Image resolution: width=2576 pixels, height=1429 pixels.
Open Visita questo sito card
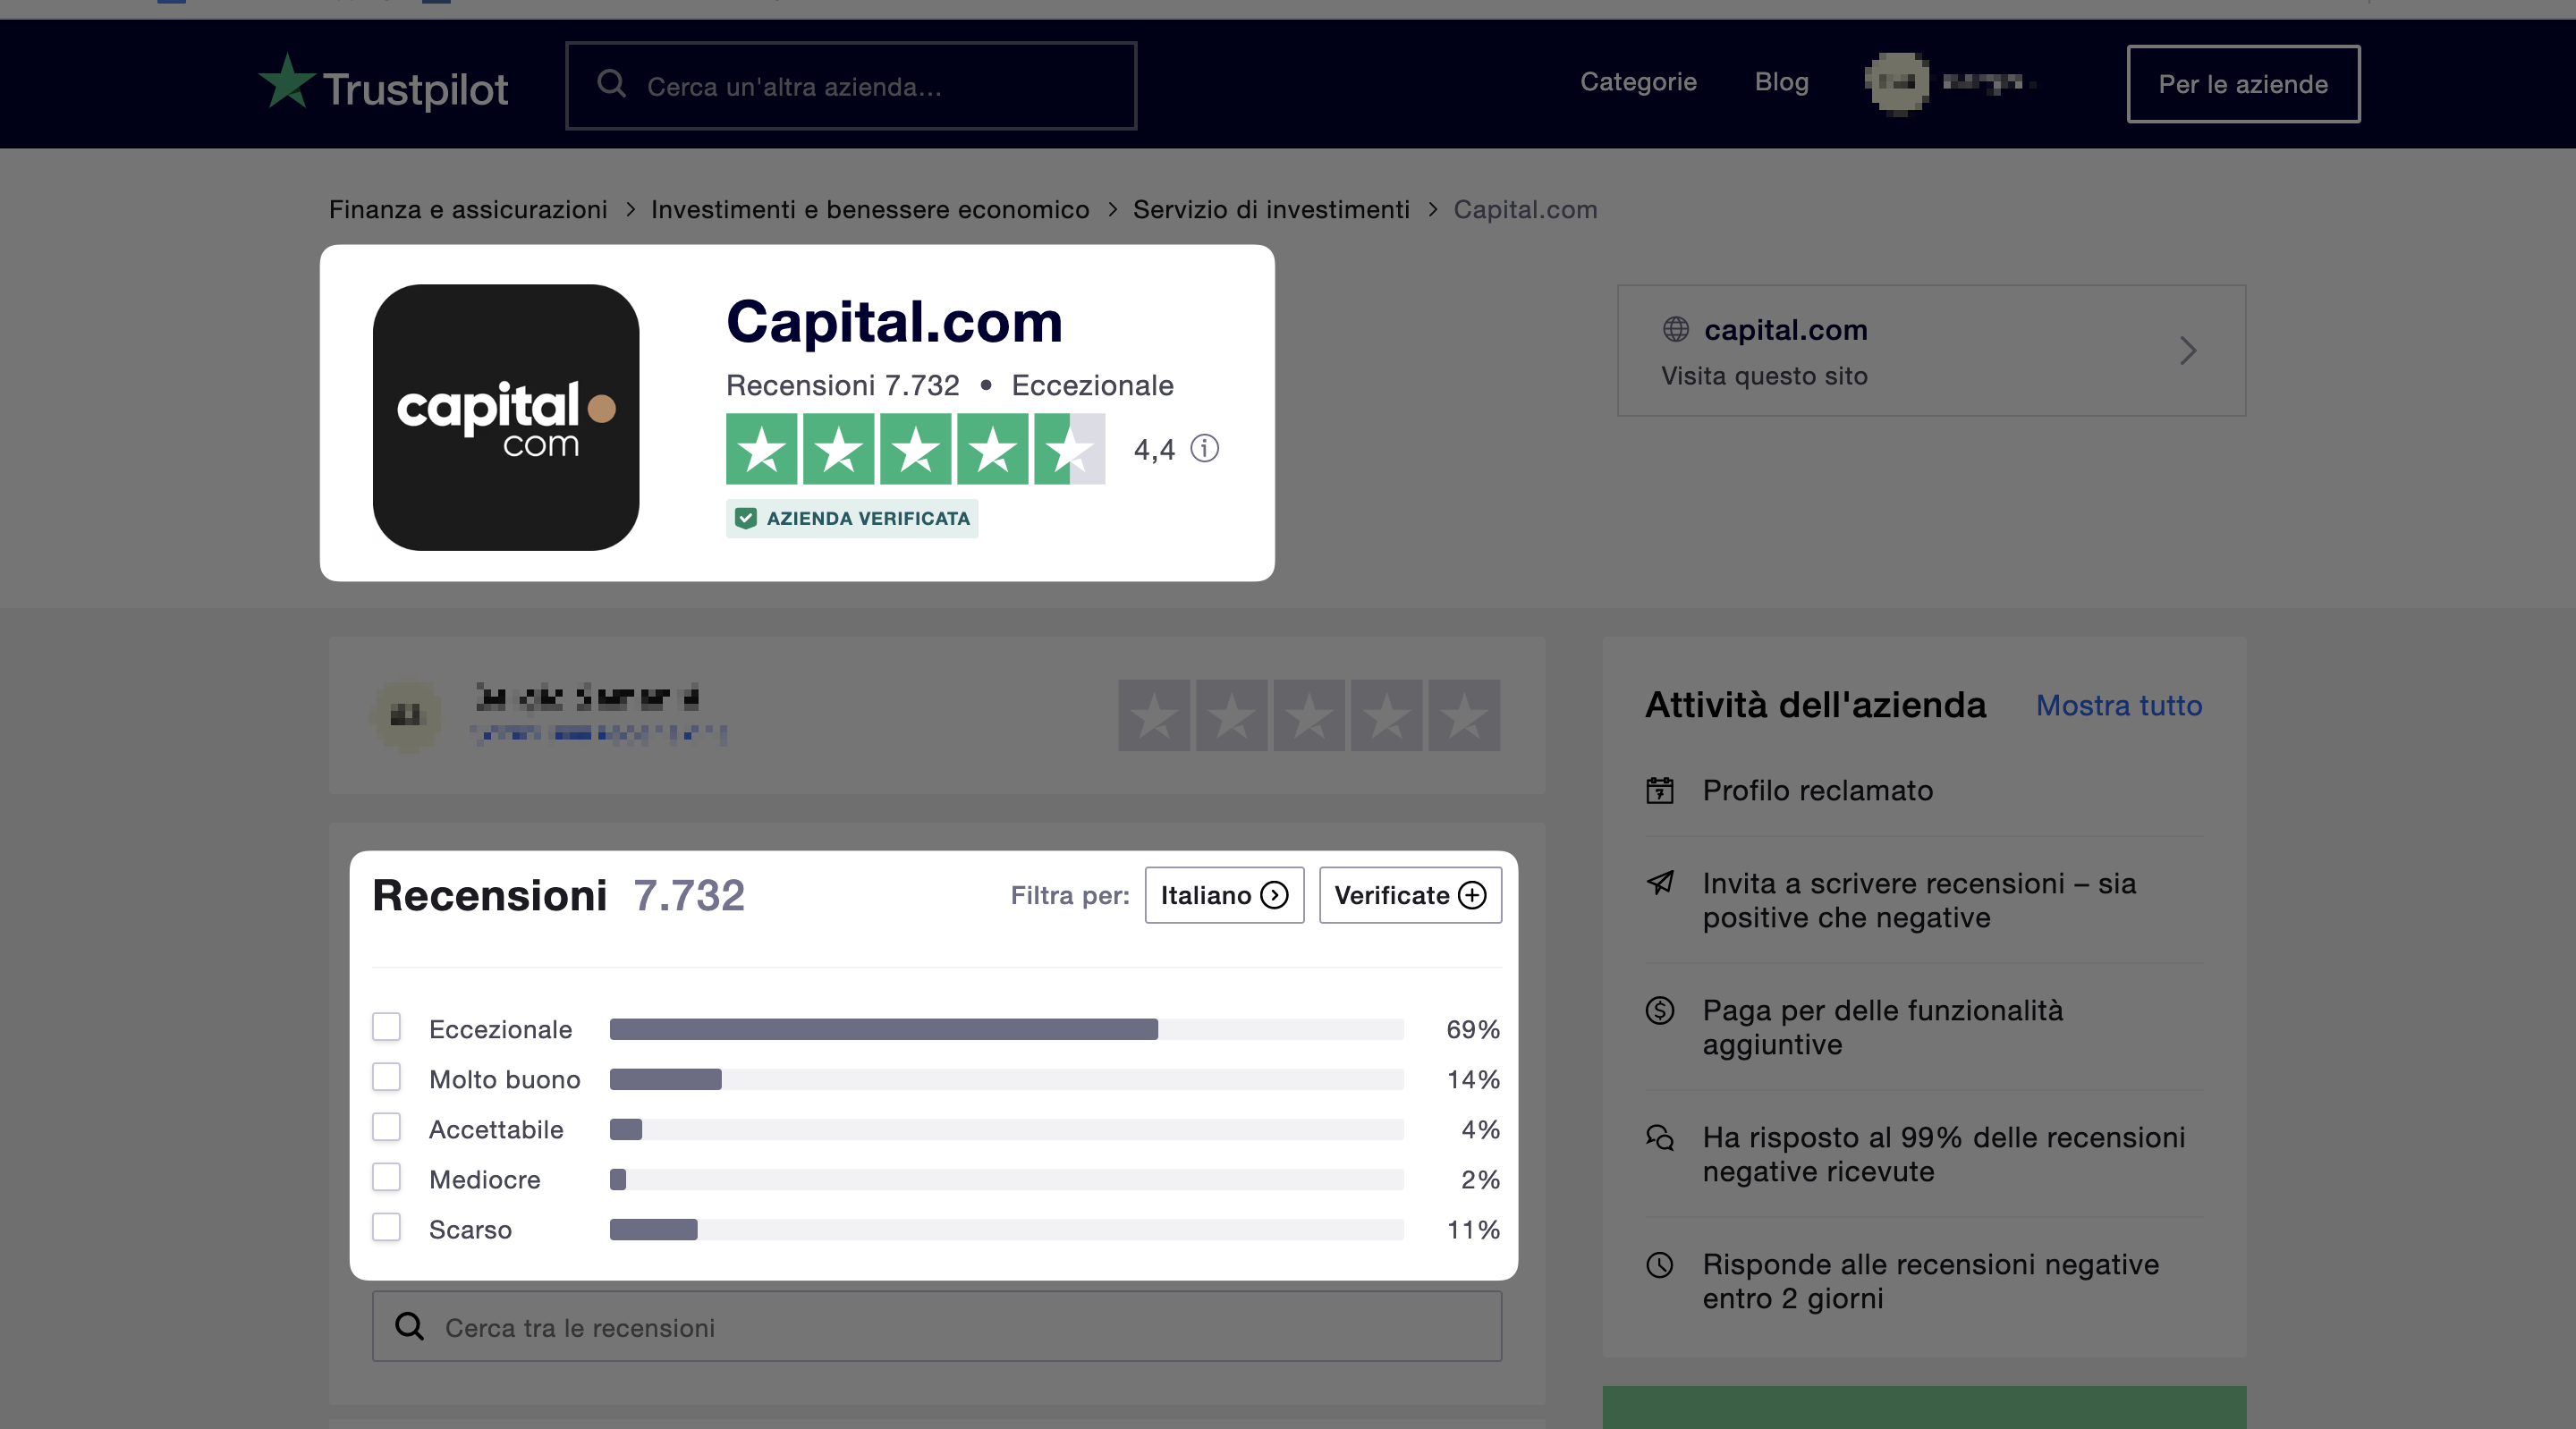[x=1931, y=350]
